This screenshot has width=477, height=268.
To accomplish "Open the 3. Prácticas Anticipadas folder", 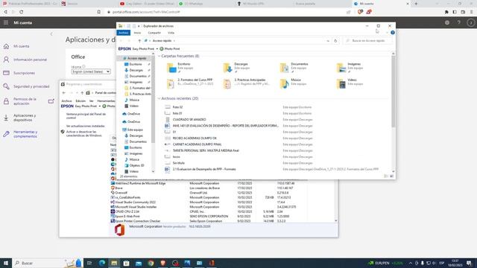I will [247, 83].
